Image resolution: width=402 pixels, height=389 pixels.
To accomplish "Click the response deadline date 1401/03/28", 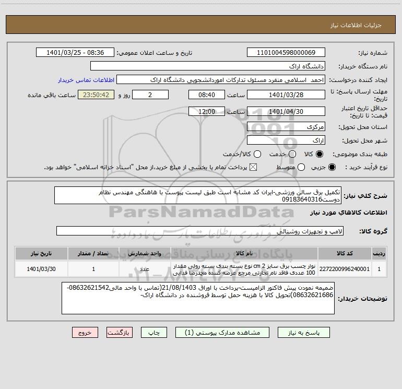I will 286,95.
